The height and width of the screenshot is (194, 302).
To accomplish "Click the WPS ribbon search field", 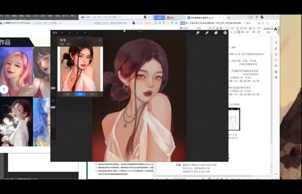I will (x=248, y=23).
